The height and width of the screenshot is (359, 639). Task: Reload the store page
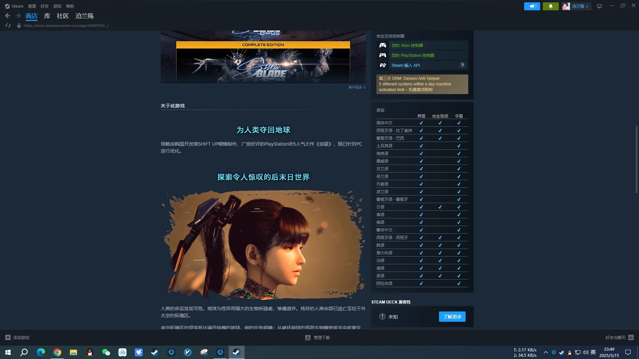8,26
